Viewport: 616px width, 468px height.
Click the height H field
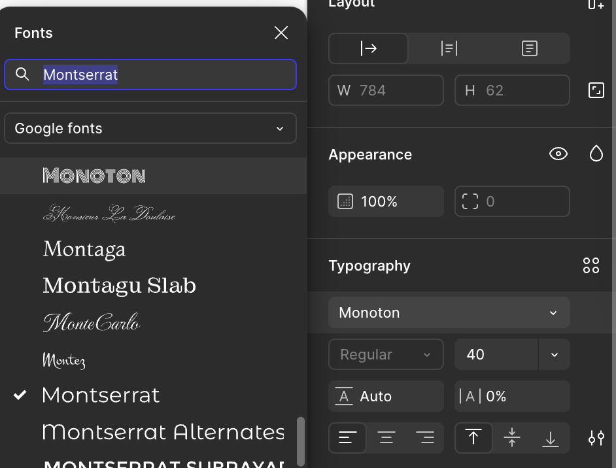(512, 90)
